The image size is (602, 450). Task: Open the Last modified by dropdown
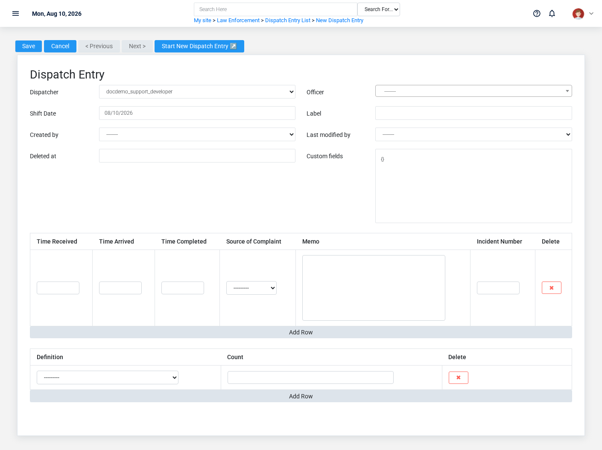point(473,134)
